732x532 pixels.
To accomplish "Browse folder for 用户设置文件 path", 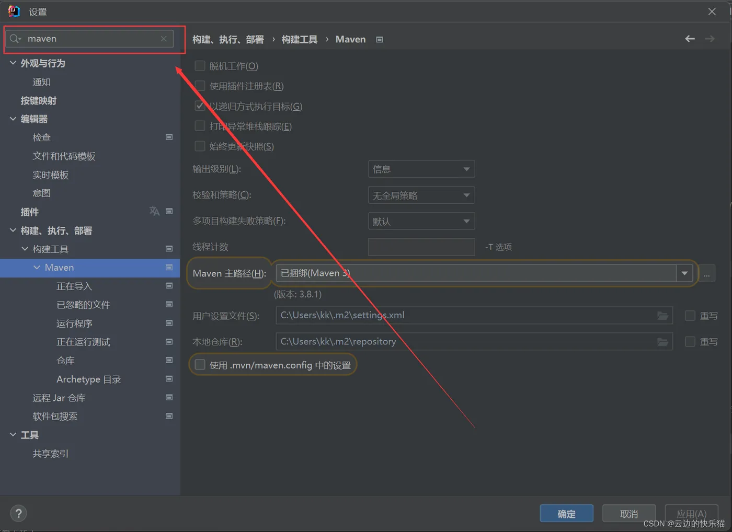I will [662, 316].
